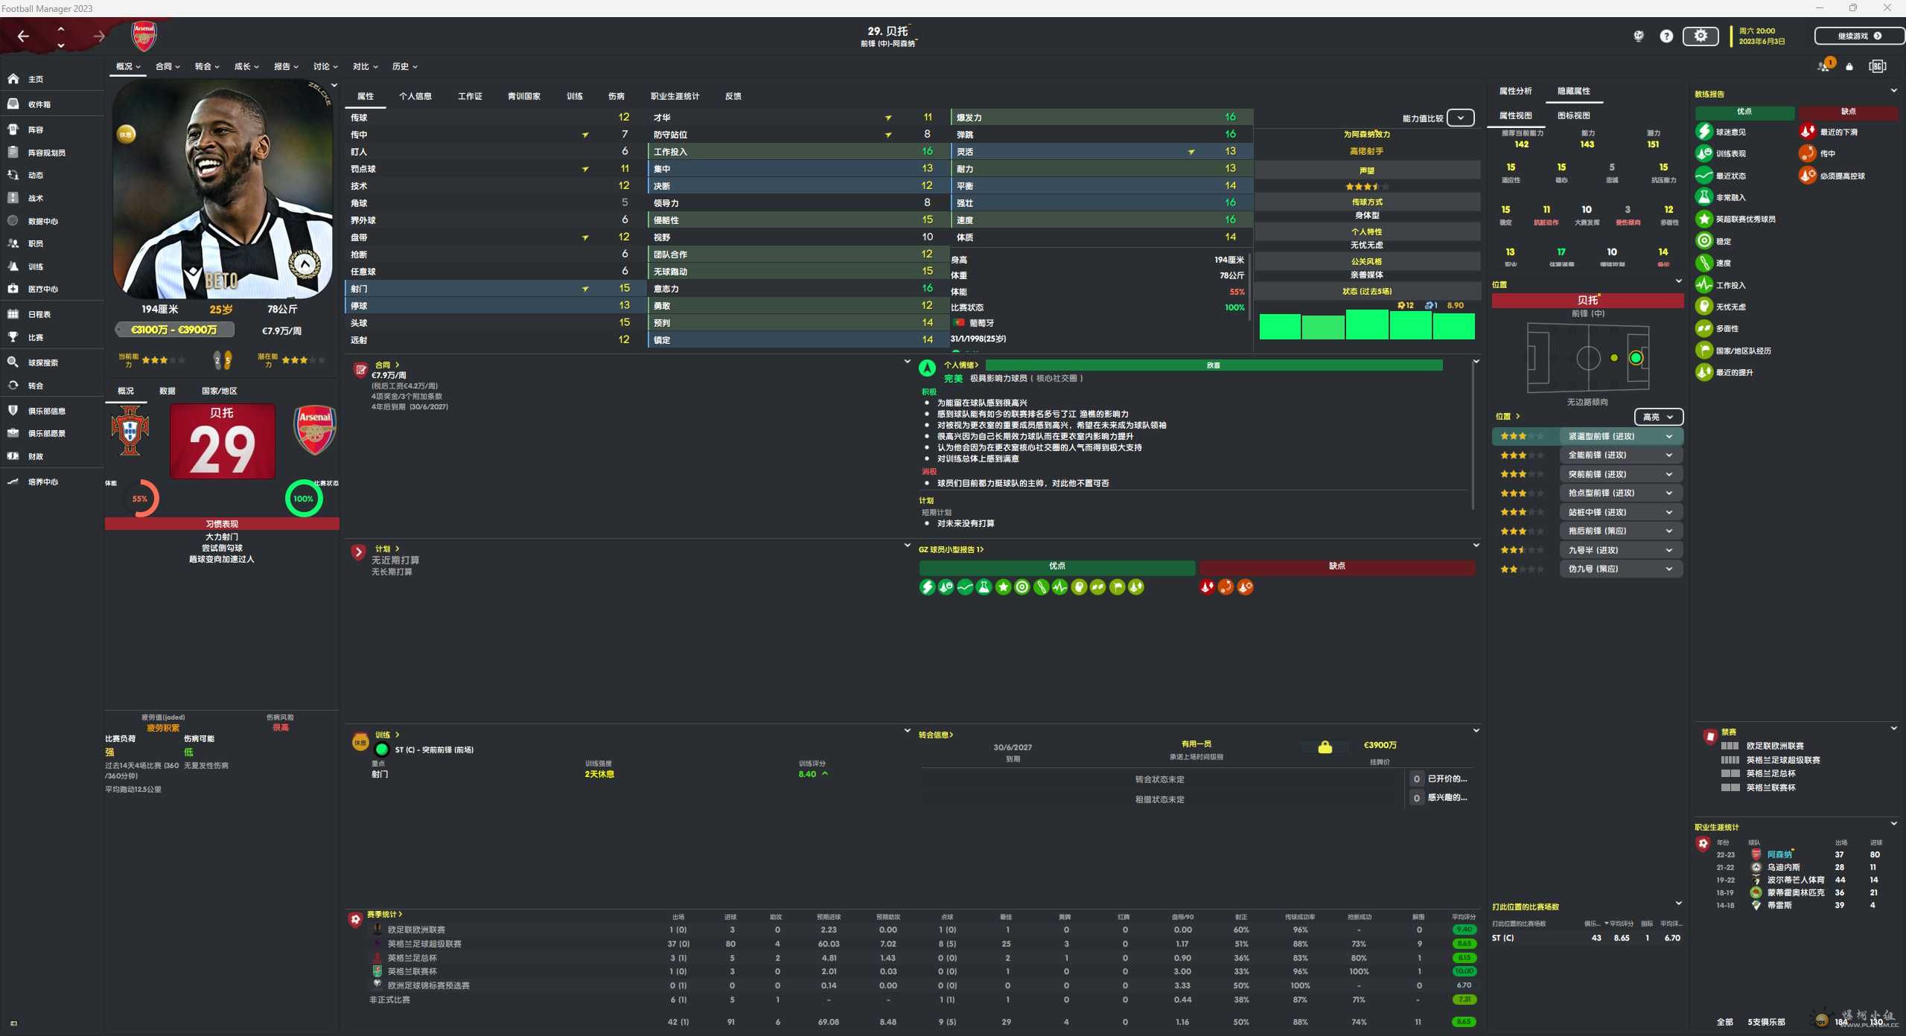Toggle the lock icon beside the BG button
This screenshot has width=1906, height=1036.
(x=1849, y=67)
